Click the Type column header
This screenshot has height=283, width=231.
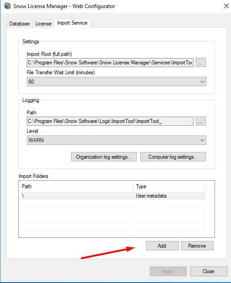[x=169, y=186]
